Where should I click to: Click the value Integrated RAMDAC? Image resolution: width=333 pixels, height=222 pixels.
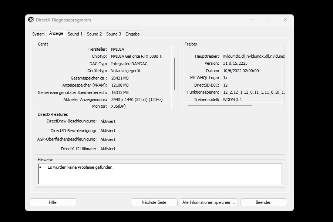pos(129,64)
